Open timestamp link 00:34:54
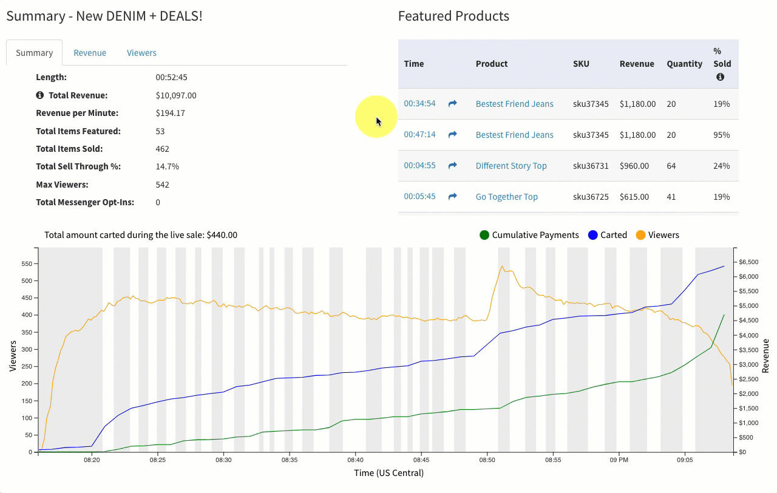Image resolution: width=777 pixels, height=493 pixels. click(x=419, y=104)
